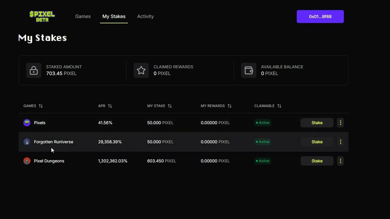This screenshot has width=390, height=219.
Task: Open the Activity tab
Action: [145, 16]
